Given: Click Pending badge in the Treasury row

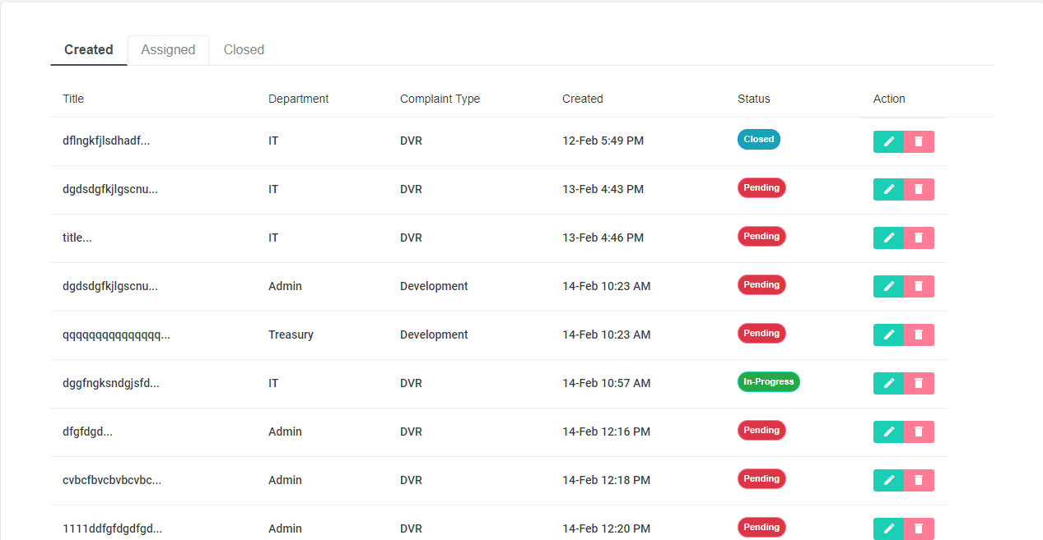Looking at the screenshot, I should 761,334.
